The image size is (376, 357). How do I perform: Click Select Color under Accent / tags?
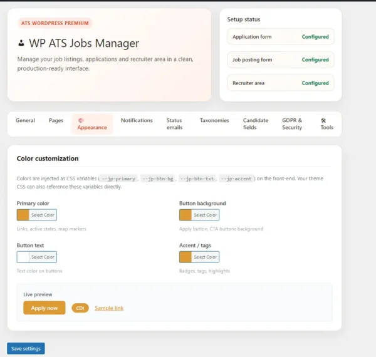pyautogui.click(x=206, y=257)
